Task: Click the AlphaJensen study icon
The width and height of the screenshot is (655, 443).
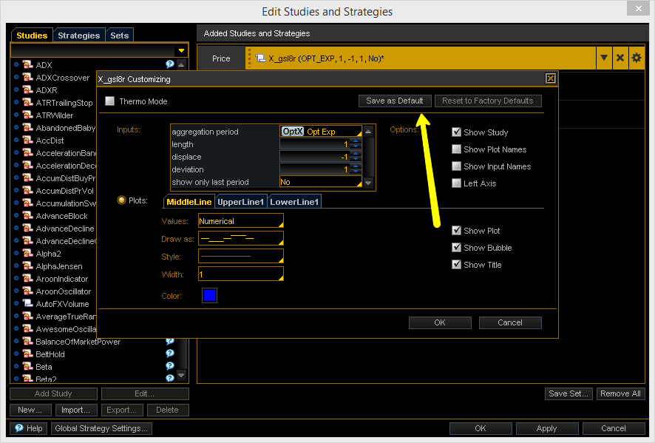Action: (27, 266)
